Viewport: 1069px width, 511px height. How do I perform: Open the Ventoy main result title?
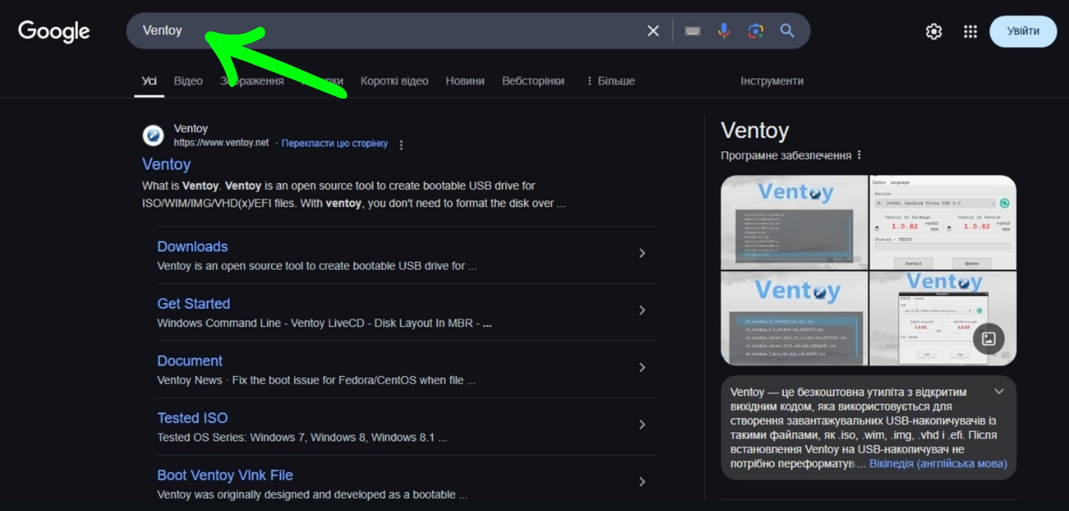(x=166, y=164)
